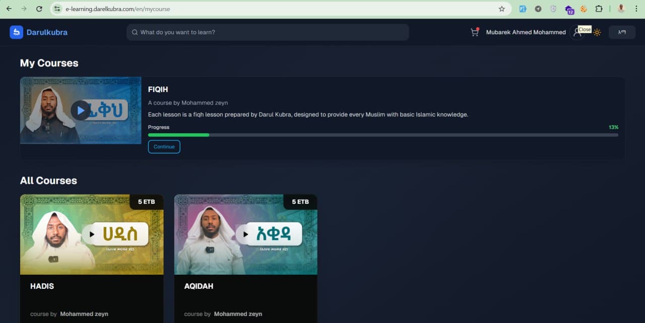The width and height of the screenshot is (645, 323).
Task: Focus the course search field
Action: point(268,32)
